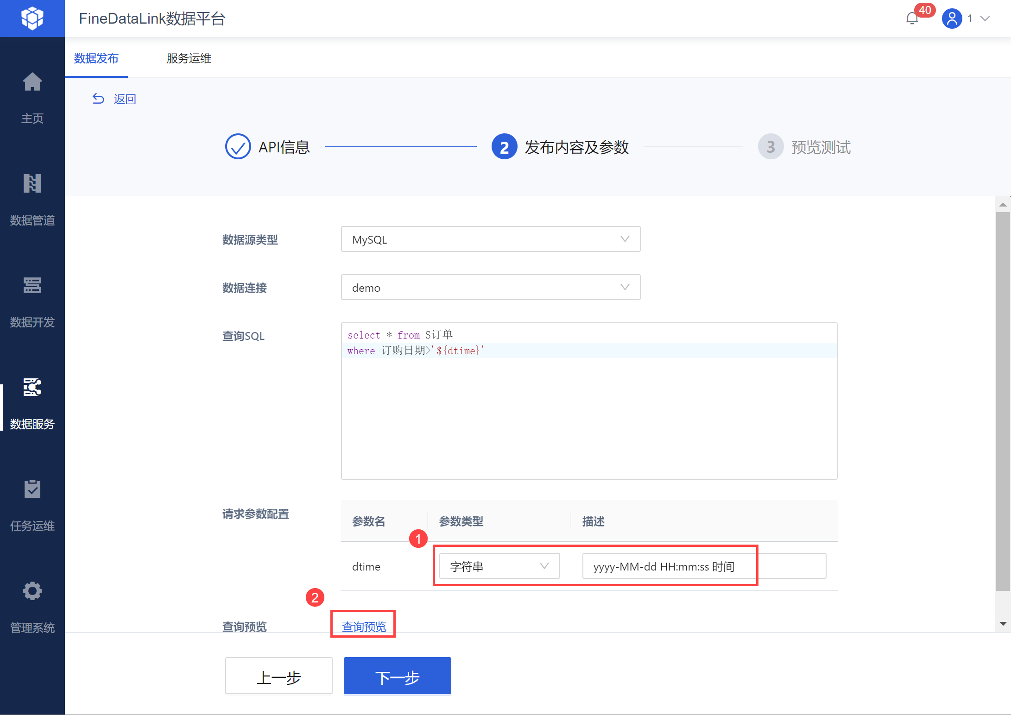This screenshot has width=1011, height=715.
Task: Click the 查询预览 link
Action: tap(364, 626)
